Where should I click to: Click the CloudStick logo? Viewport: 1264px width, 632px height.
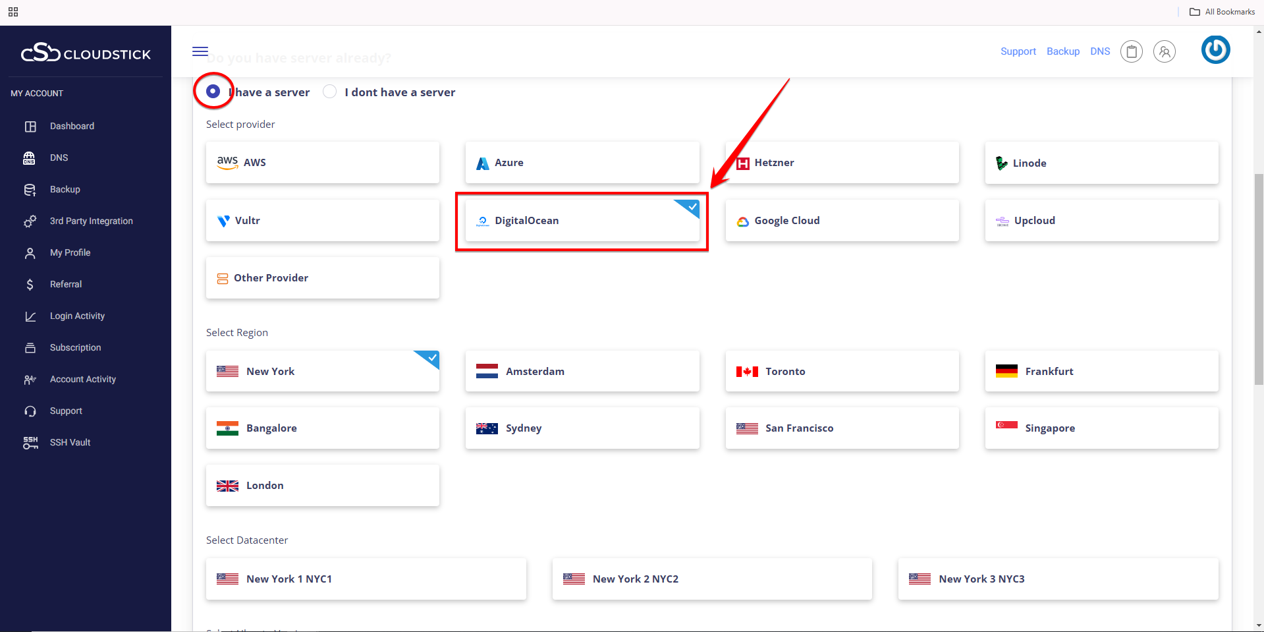(86, 53)
